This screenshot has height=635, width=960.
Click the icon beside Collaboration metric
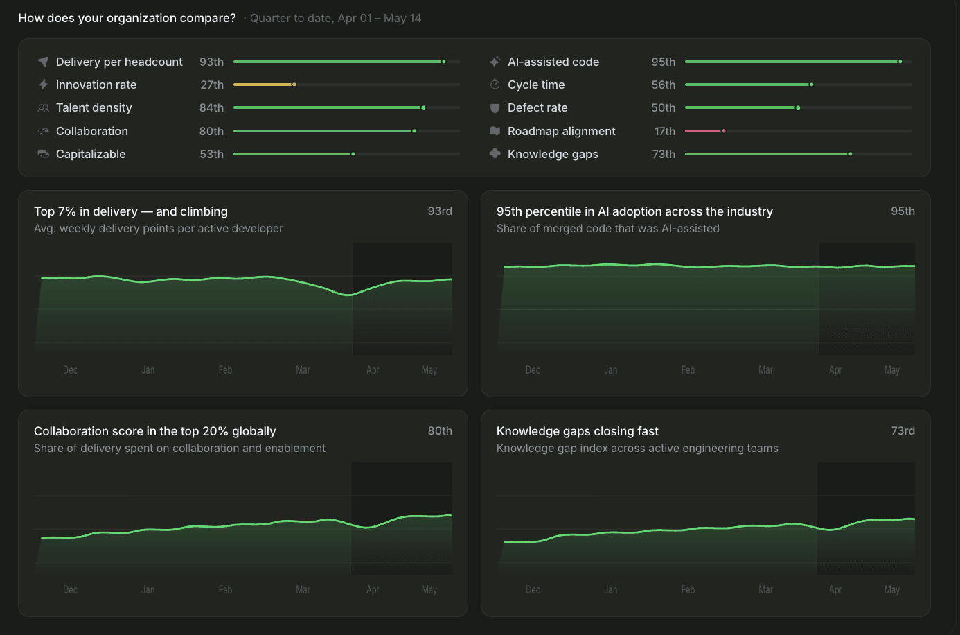click(43, 131)
